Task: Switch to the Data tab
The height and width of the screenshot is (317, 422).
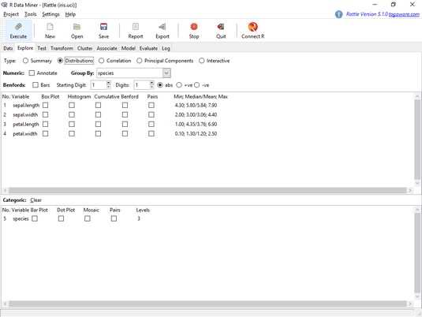Action: point(8,48)
